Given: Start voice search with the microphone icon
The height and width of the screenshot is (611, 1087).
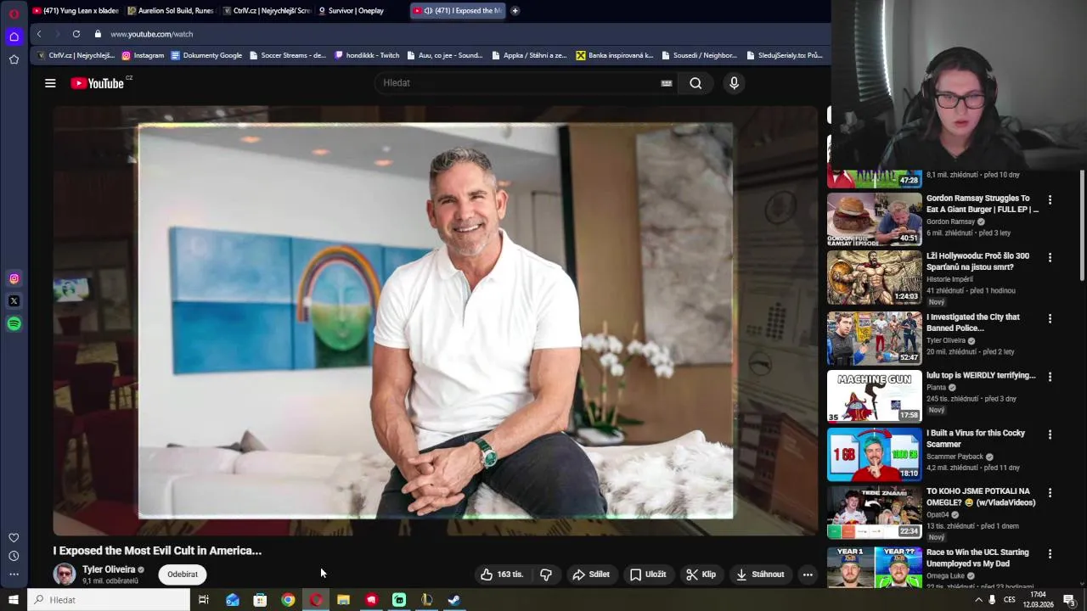Looking at the screenshot, I should tap(734, 83).
